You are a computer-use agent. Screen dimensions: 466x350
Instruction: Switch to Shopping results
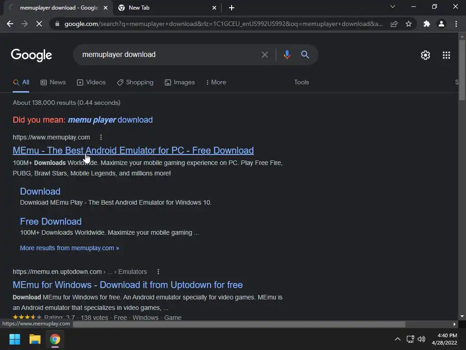click(x=135, y=82)
